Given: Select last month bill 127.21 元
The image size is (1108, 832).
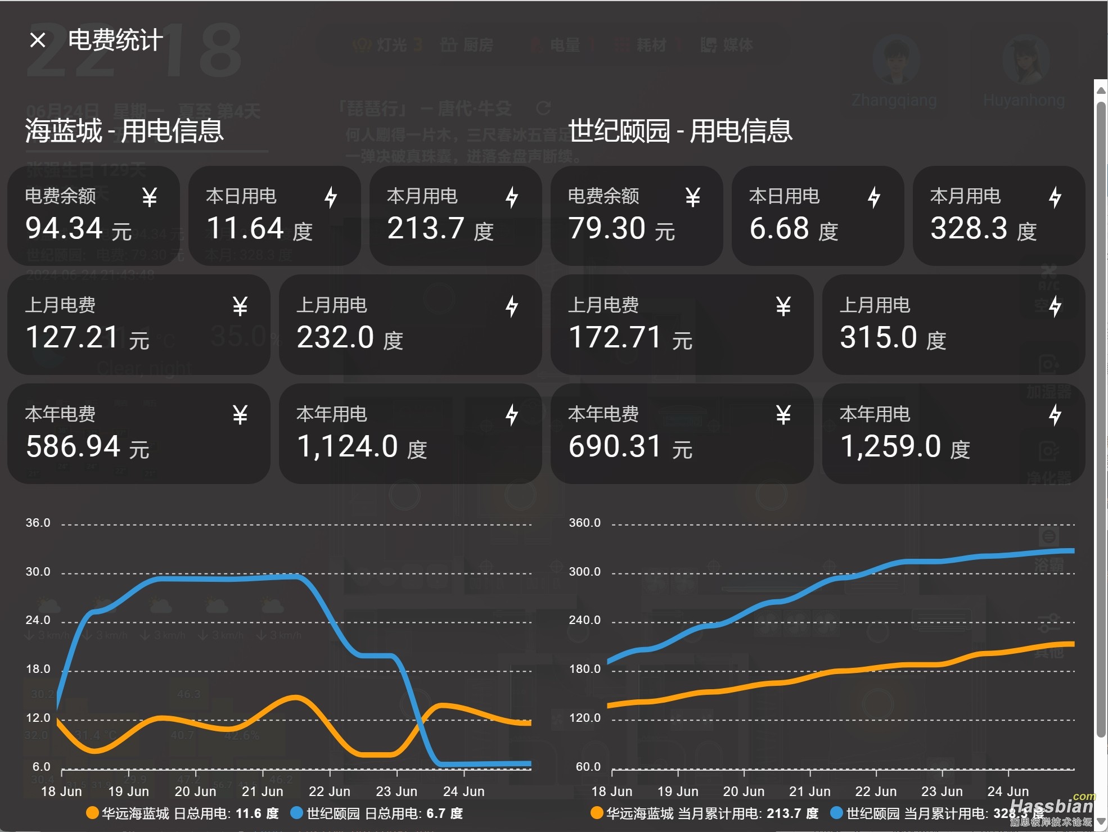Looking at the screenshot, I should 88,338.
